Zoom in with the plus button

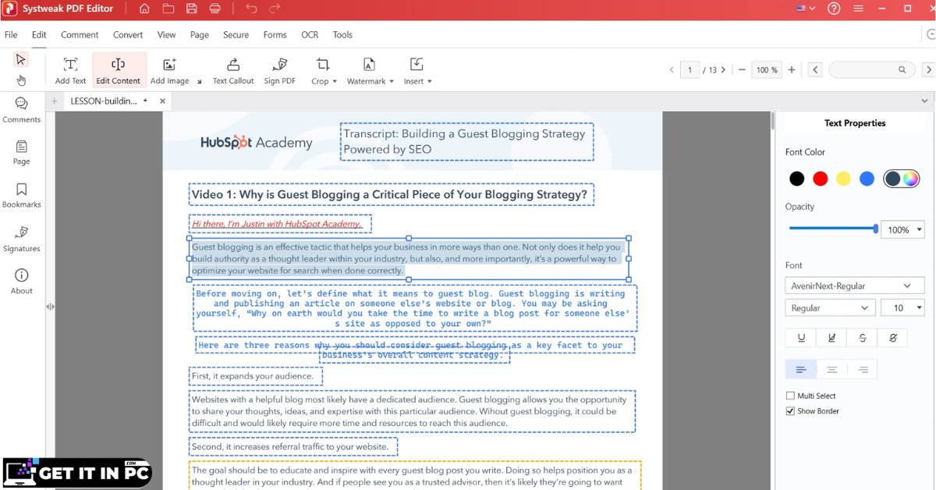[x=792, y=70]
